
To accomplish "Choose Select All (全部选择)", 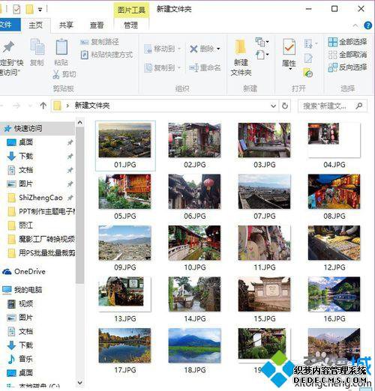I will [x=348, y=42].
